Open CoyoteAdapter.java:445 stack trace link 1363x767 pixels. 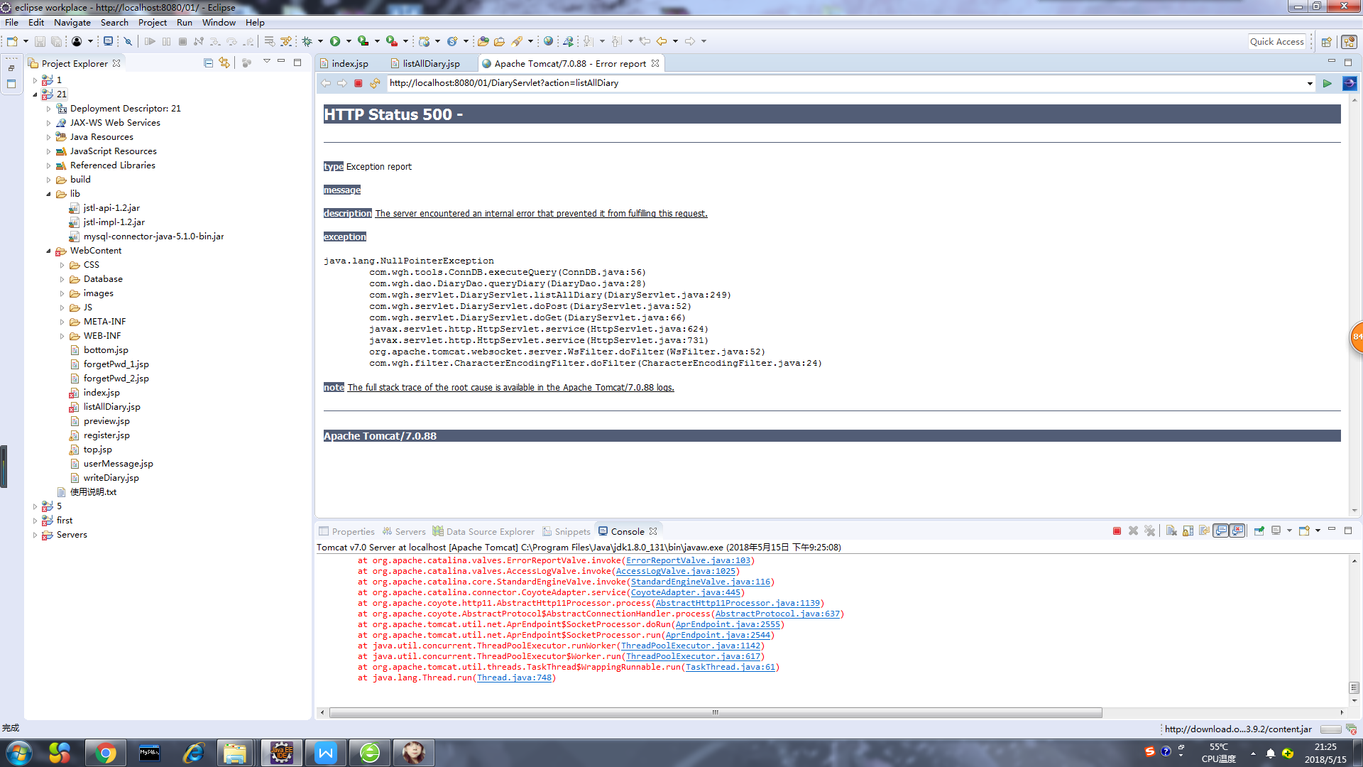click(686, 592)
